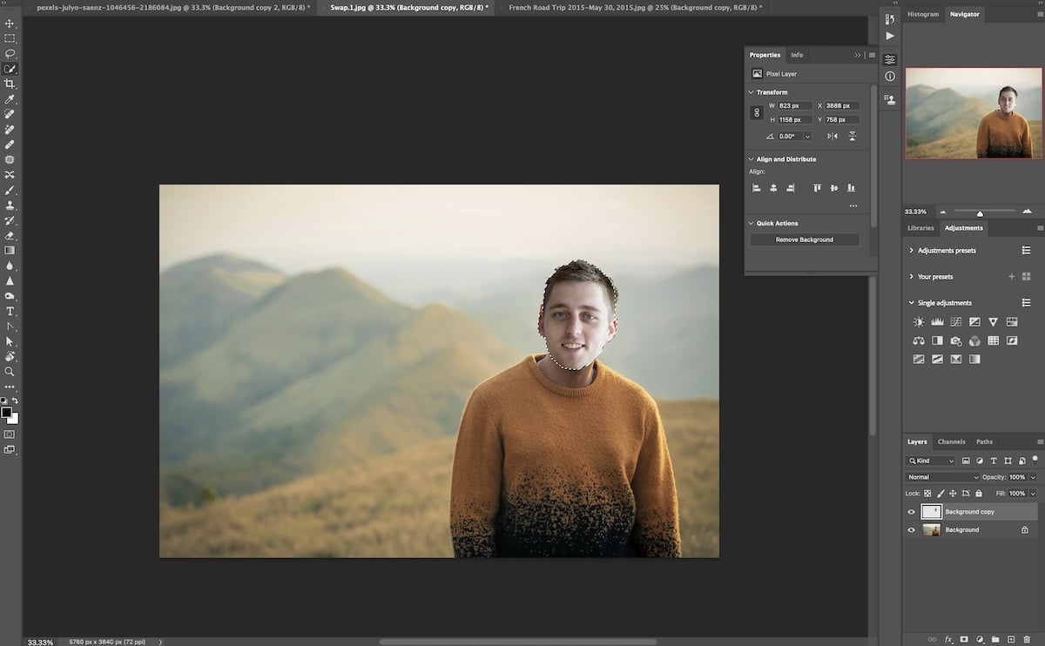1045x646 pixels.
Task: Hide the Background layer
Action: [x=912, y=529]
